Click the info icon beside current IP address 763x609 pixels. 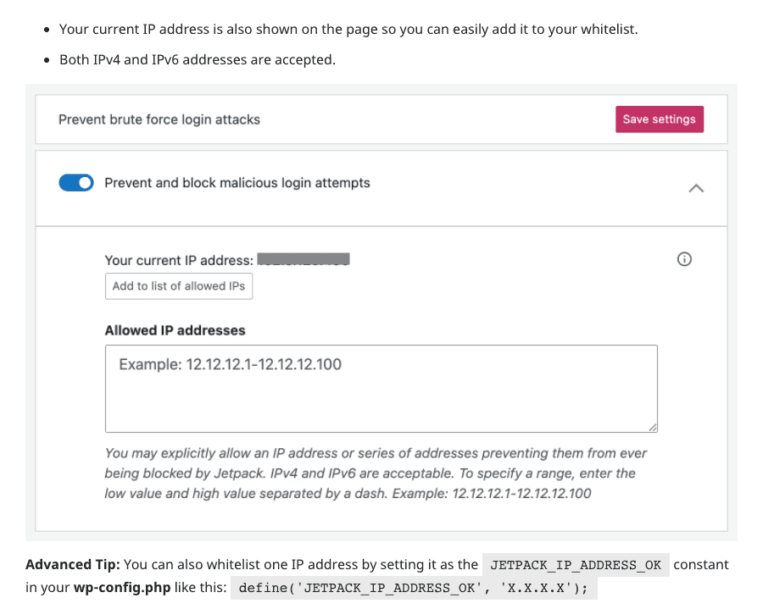coord(684,259)
